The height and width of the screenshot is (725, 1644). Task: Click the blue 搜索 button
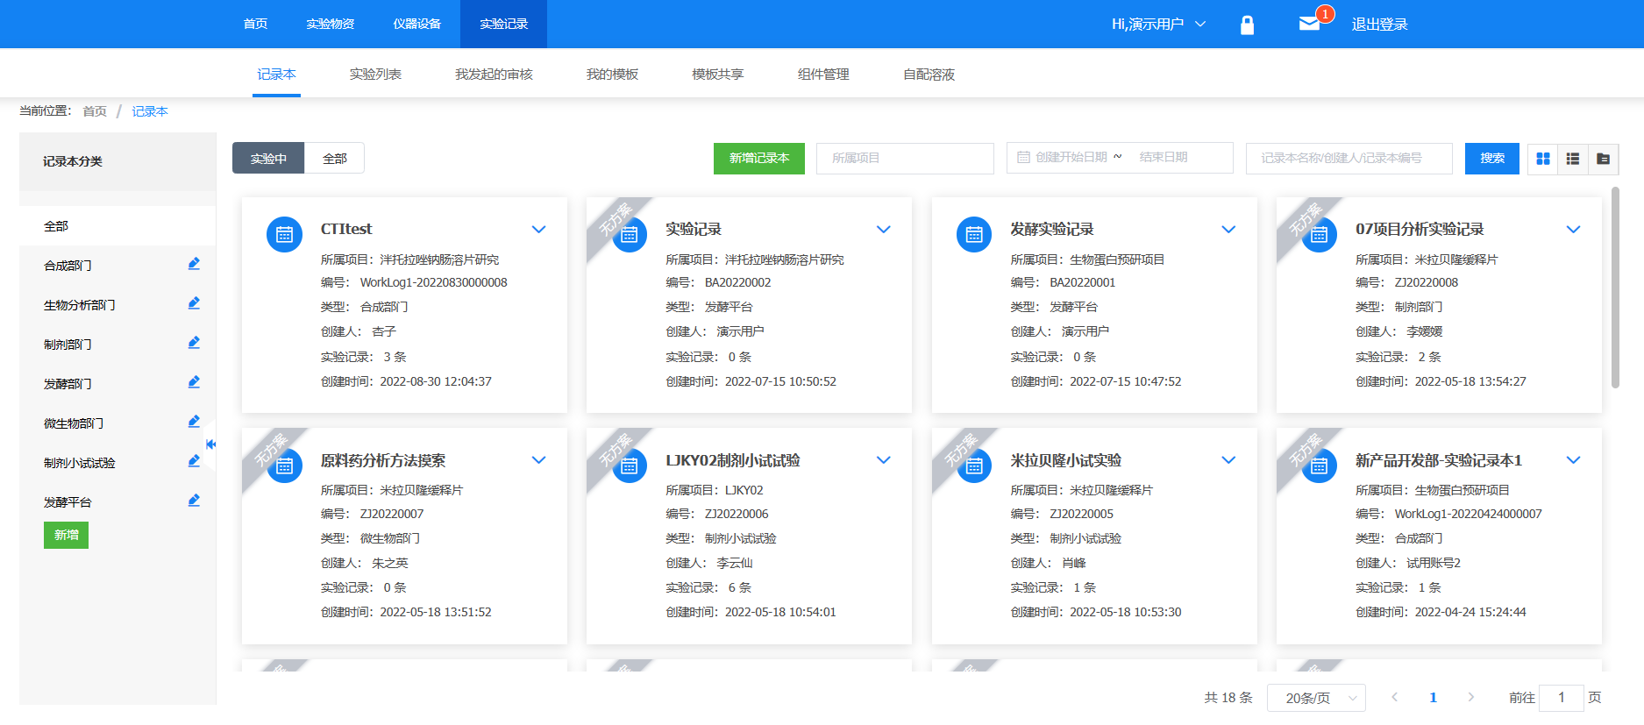coord(1492,159)
